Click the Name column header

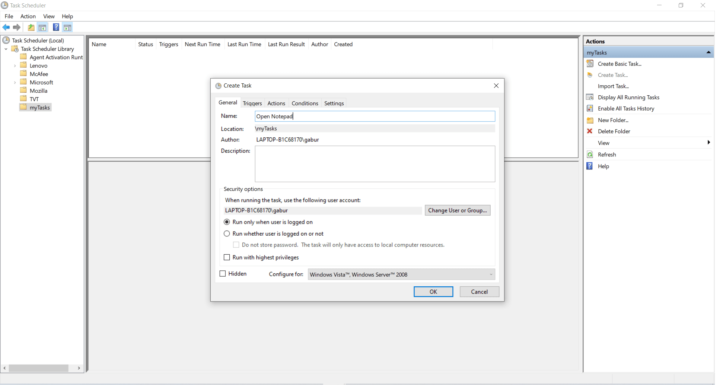112,44
